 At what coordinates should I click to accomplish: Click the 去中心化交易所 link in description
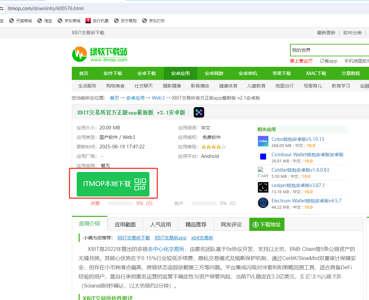click(166, 249)
